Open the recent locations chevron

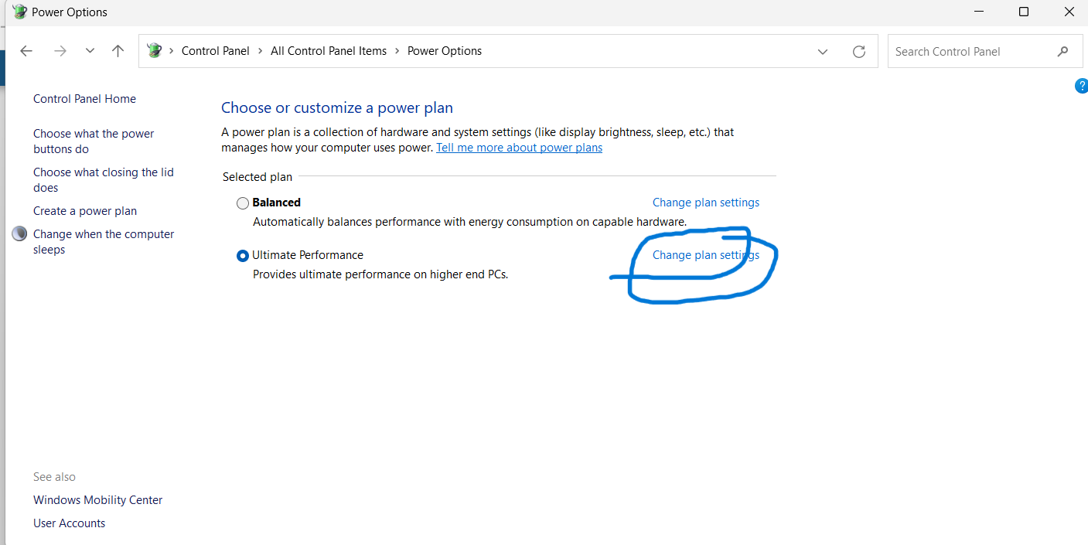tap(90, 51)
